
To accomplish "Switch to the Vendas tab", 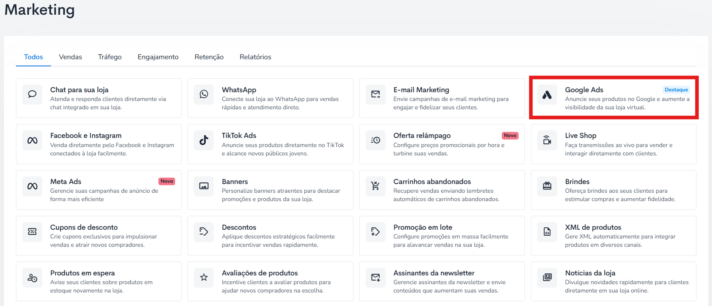I will [70, 57].
